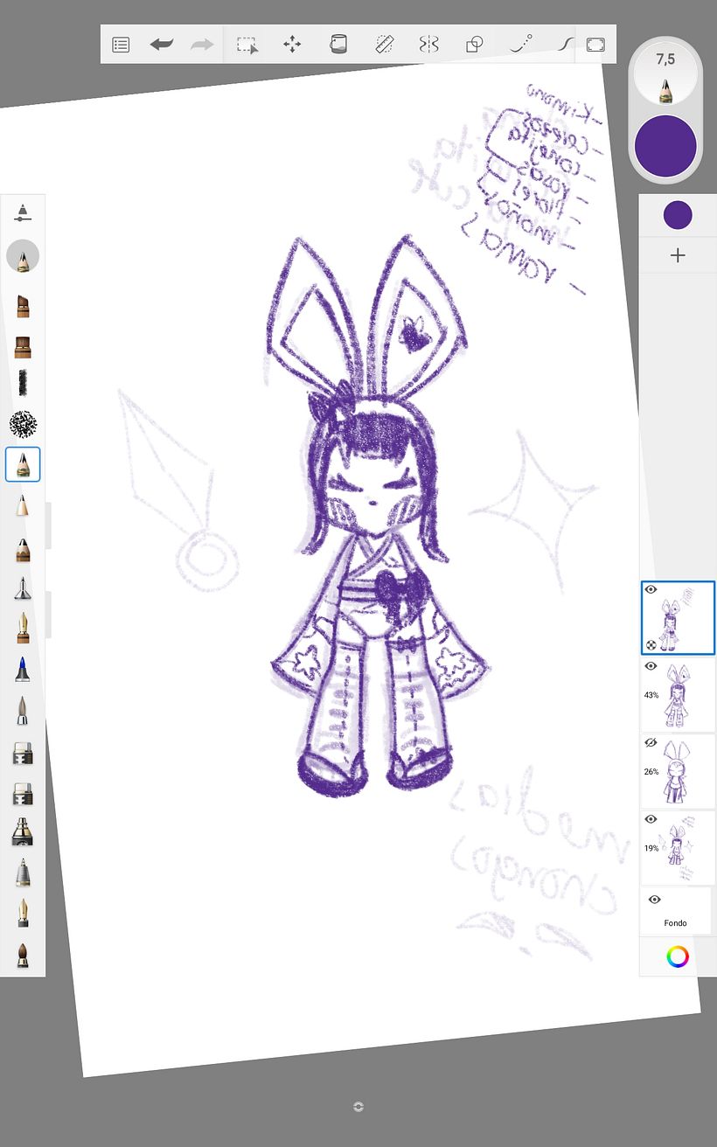Open the ruler guide tool
The image size is (717, 1147).
click(x=384, y=45)
